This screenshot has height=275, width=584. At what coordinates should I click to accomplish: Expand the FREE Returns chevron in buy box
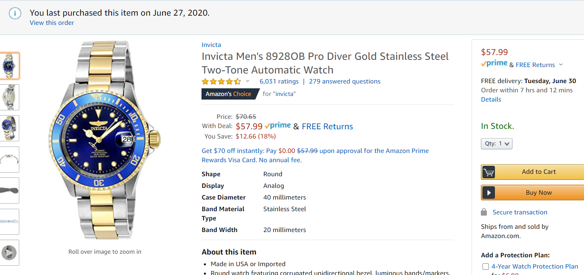tap(561, 65)
